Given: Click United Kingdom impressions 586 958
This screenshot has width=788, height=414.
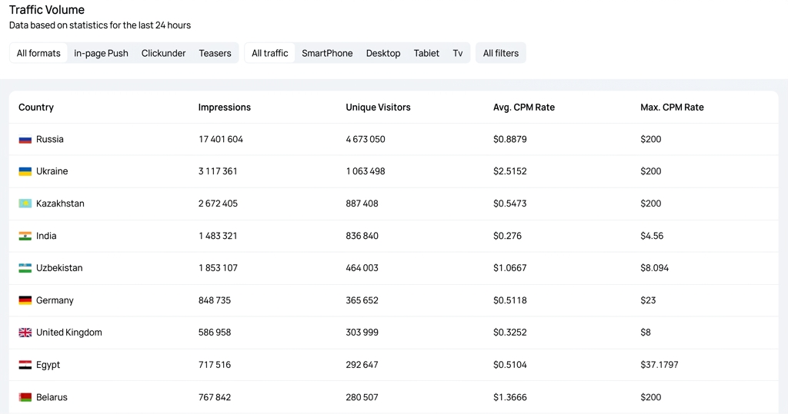Looking at the screenshot, I should pyautogui.click(x=215, y=333).
